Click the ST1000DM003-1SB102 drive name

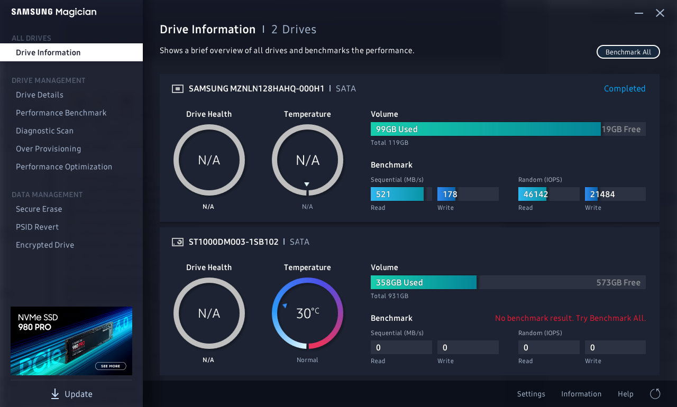[233, 242]
